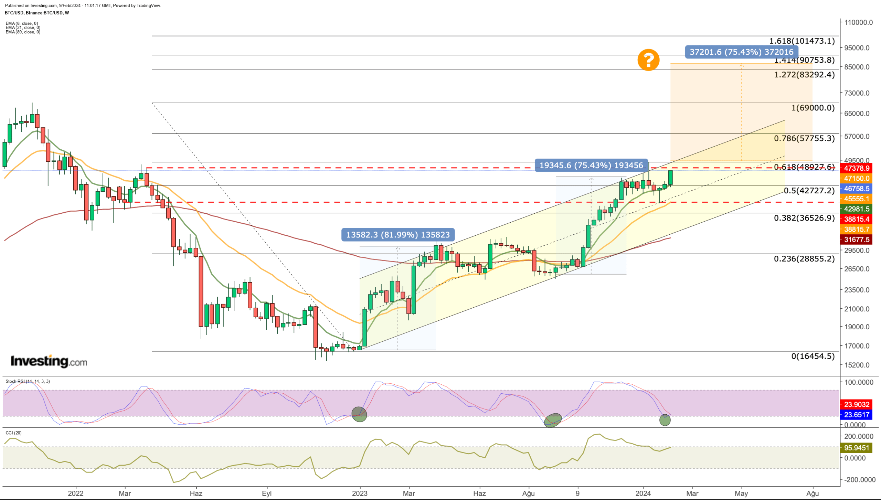Click the green 42981.5 price tag

tap(856, 209)
